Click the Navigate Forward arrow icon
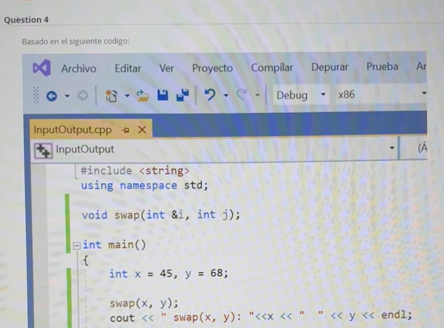The image size is (444, 328). [82, 95]
